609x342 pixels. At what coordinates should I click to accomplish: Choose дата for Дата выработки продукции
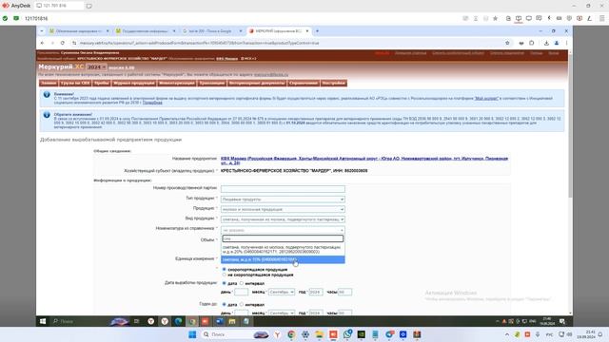click(225, 283)
